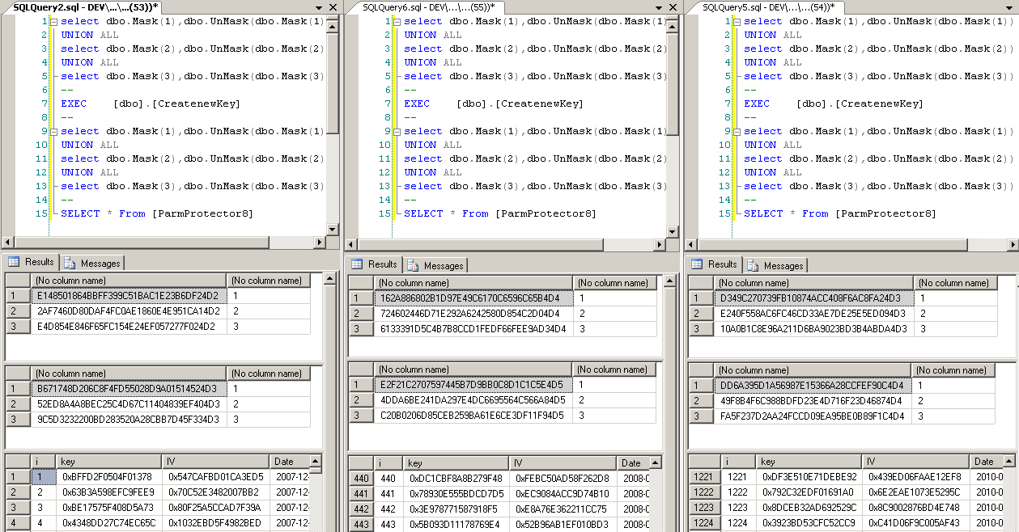Click row header 440 in SQLQuery6 results
Image resolution: width=1019 pixels, height=532 pixels.
[361, 479]
